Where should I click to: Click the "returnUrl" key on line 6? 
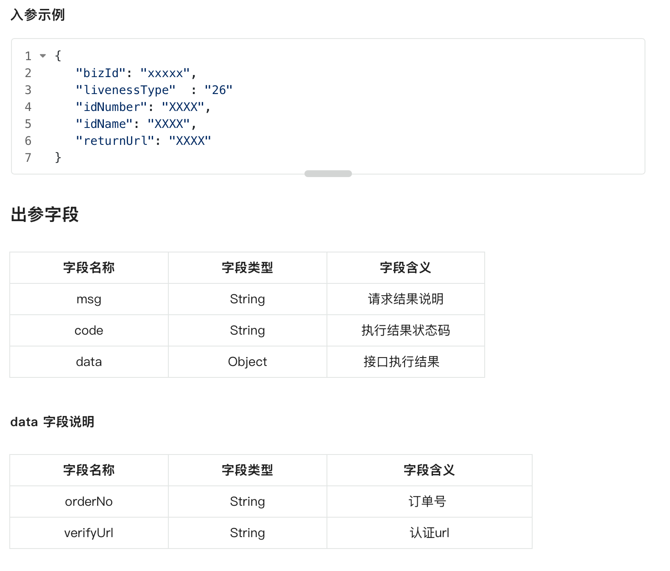115,141
